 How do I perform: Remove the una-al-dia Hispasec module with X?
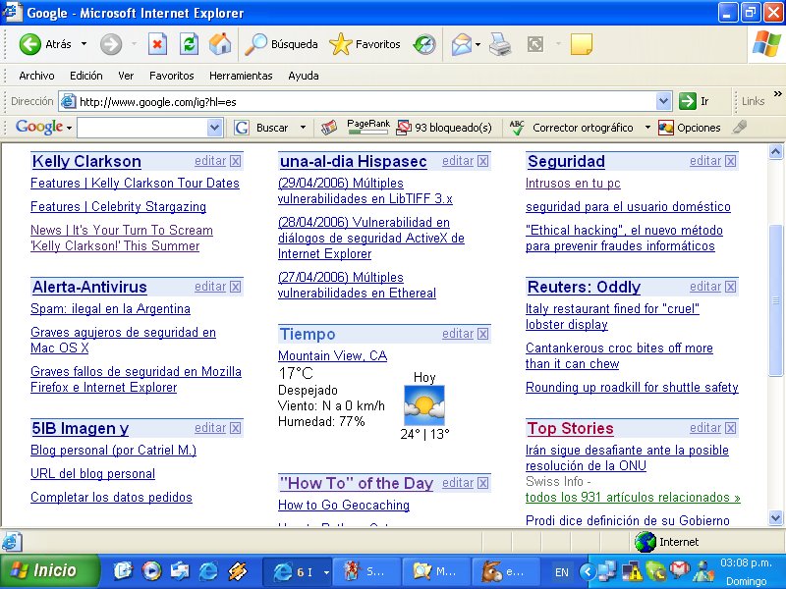(x=482, y=161)
